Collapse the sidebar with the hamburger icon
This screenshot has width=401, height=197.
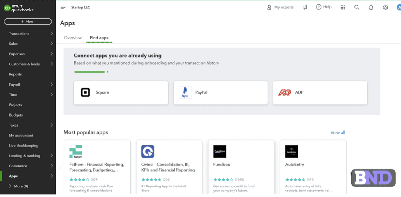[x=63, y=7]
